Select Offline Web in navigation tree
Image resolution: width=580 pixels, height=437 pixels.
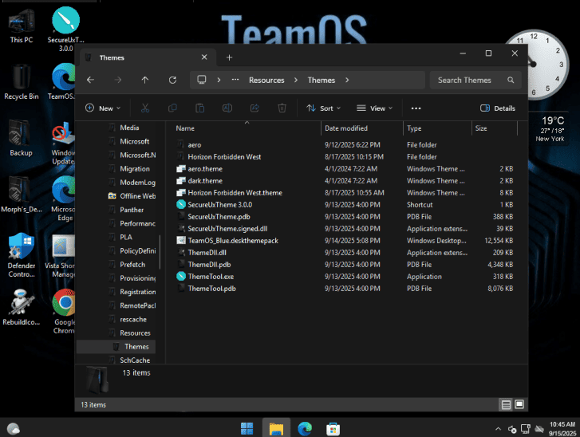click(137, 196)
